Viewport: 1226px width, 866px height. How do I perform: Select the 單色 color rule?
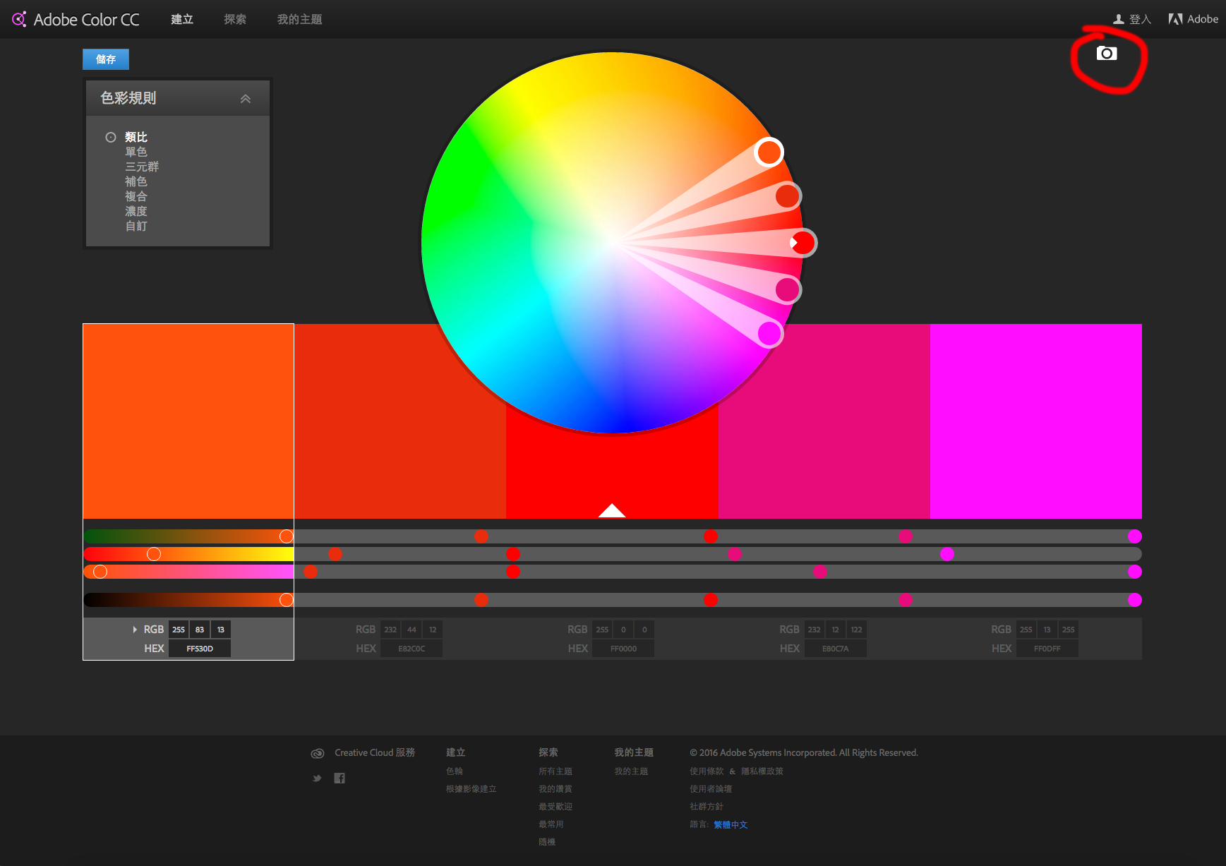(x=136, y=151)
